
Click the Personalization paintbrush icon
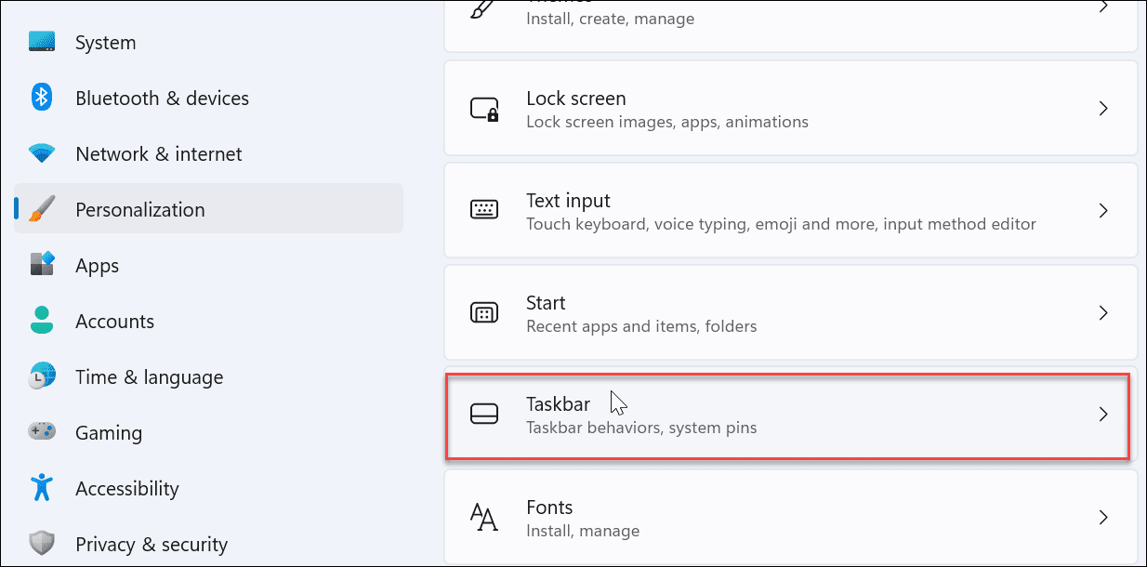click(41, 209)
